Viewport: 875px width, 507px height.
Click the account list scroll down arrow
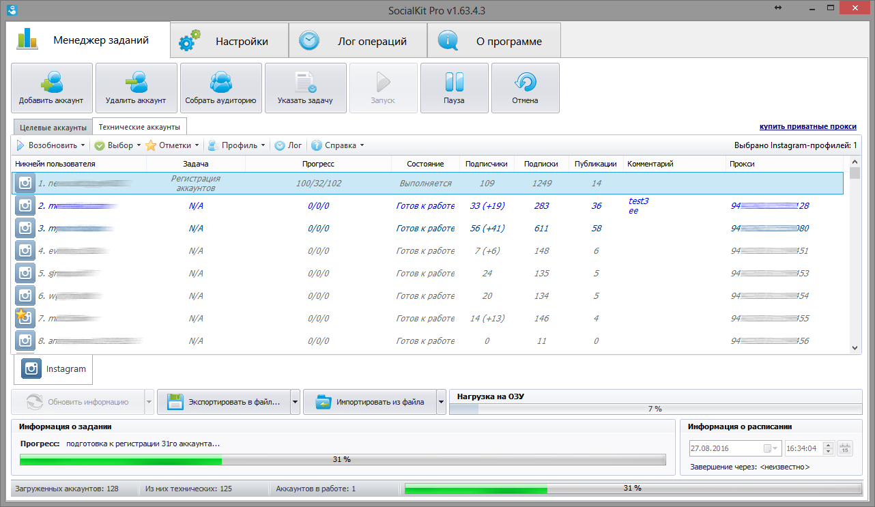856,348
